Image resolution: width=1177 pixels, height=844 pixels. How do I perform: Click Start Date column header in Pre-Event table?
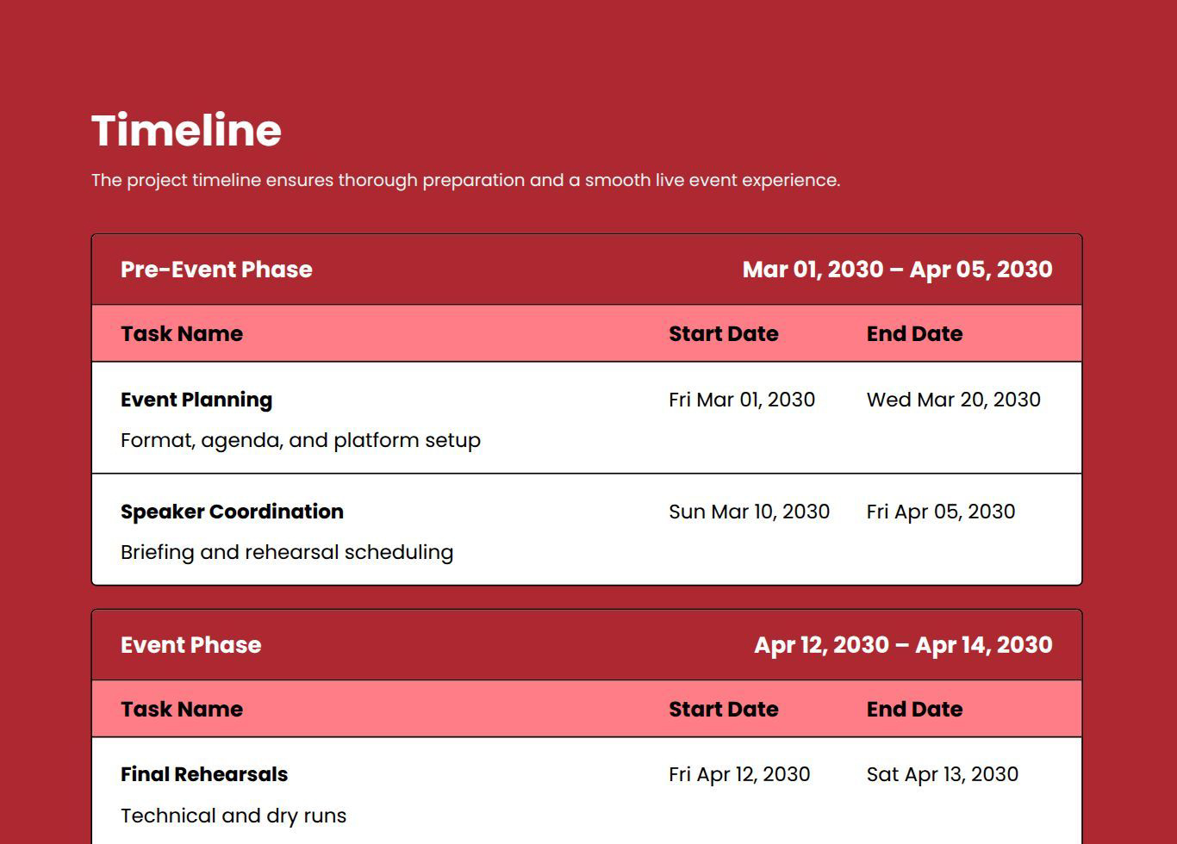click(x=723, y=334)
